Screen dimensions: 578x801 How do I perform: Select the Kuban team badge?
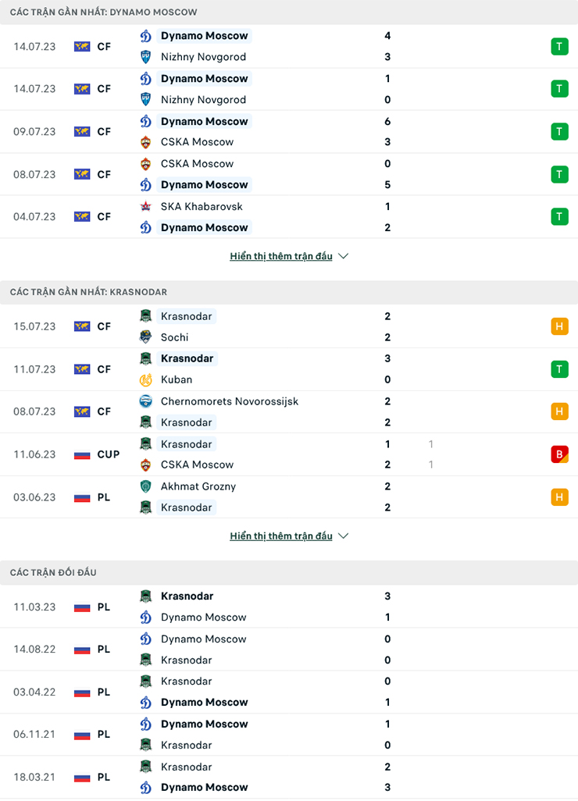pyautogui.click(x=145, y=379)
